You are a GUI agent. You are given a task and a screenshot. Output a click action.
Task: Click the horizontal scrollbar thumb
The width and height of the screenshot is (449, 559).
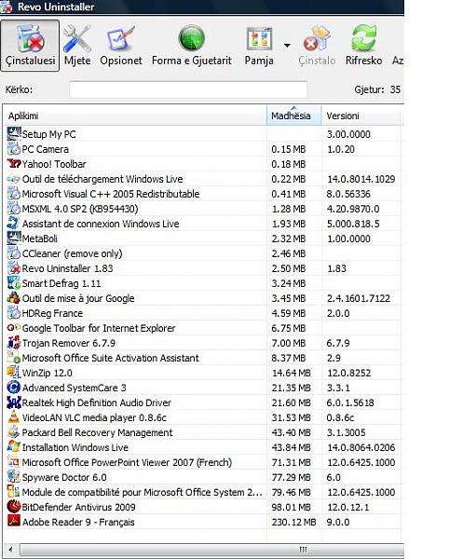(x=211, y=549)
